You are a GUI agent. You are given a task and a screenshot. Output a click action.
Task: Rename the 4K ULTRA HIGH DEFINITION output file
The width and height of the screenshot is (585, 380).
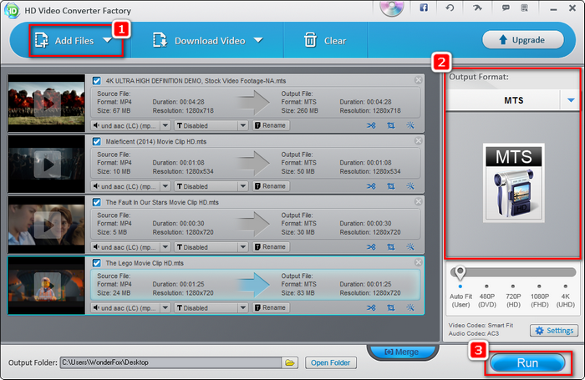pyautogui.click(x=271, y=125)
